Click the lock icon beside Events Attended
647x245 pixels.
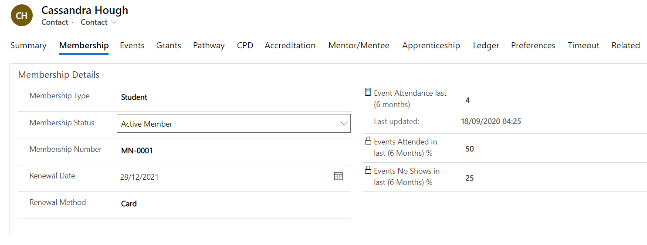(x=368, y=141)
